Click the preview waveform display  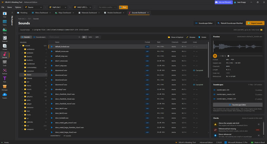coord(238,46)
